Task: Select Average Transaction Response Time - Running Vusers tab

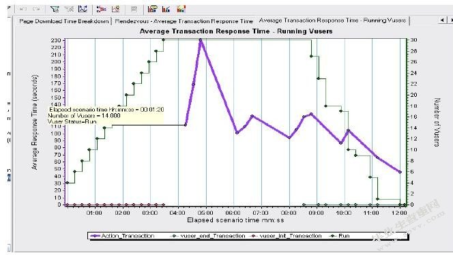Action: pyautogui.click(x=332, y=20)
